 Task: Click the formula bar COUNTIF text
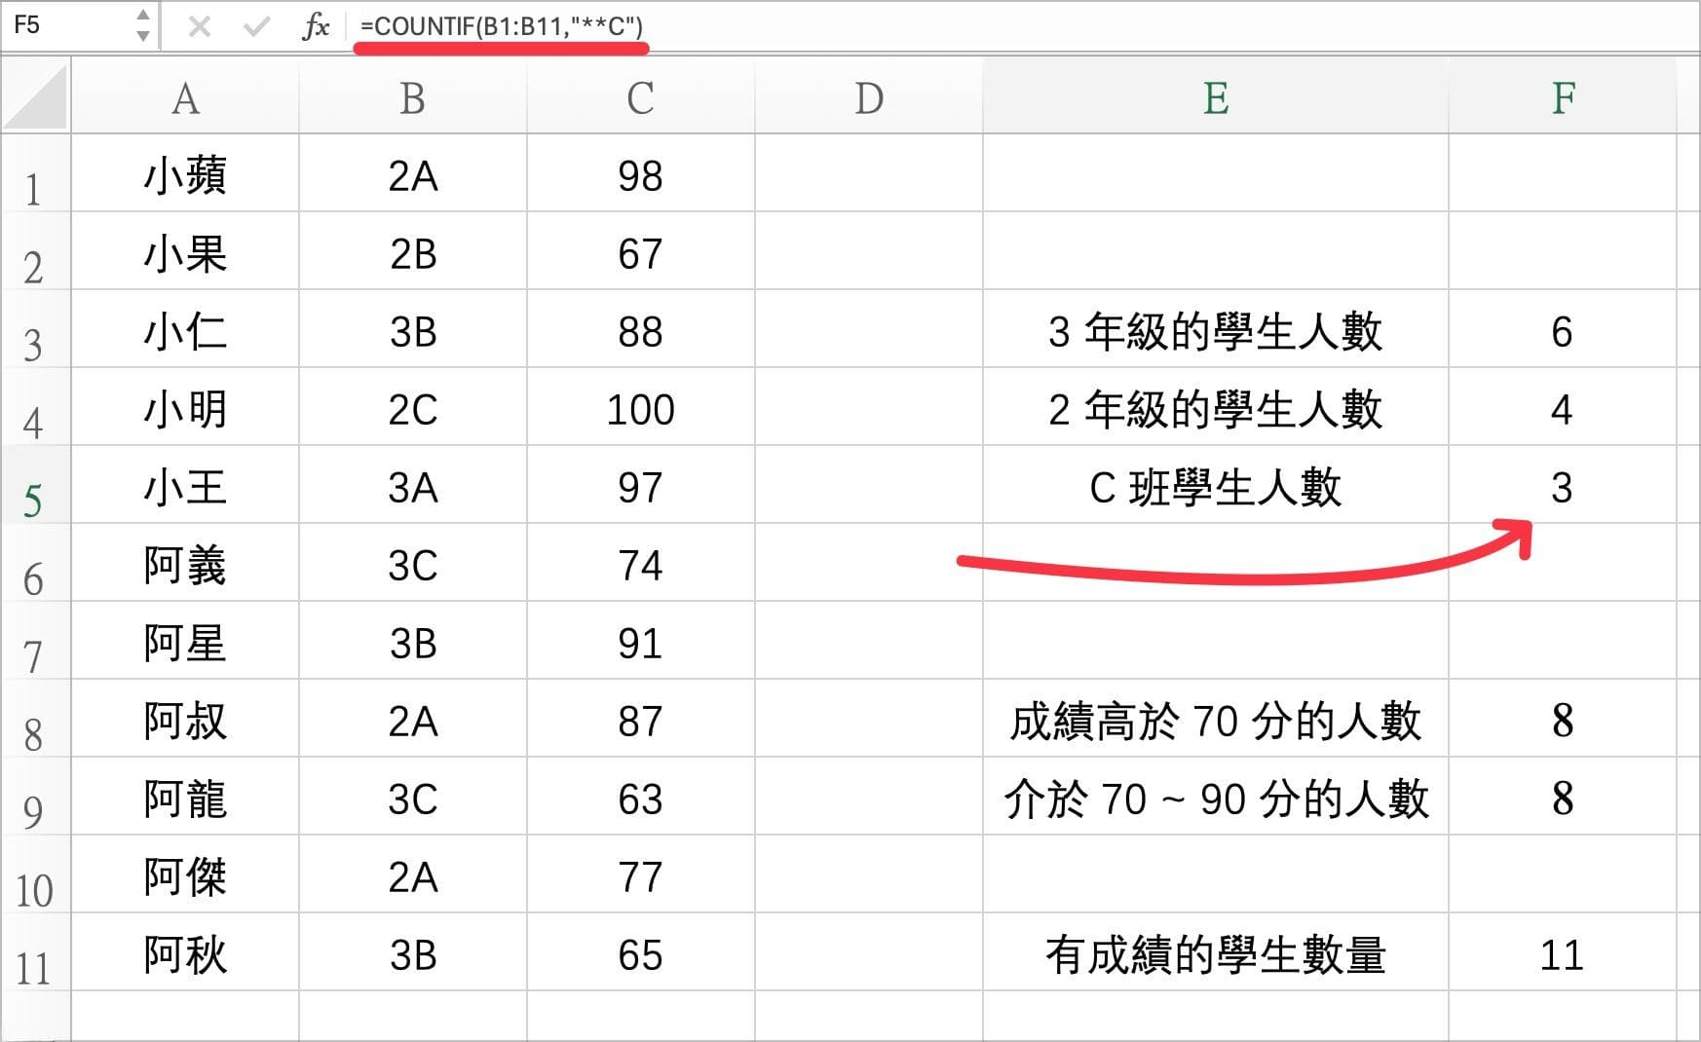pyautogui.click(x=501, y=26)
